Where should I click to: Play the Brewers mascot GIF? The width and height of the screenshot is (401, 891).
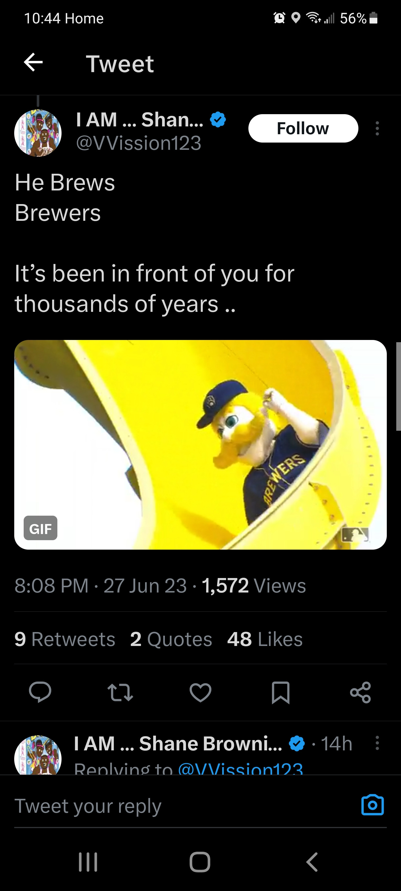click(200, 444)
